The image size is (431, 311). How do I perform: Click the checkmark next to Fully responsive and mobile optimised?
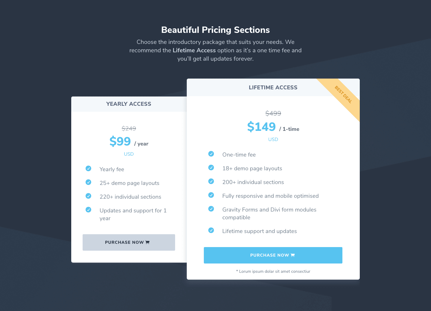tap(211, 195)
